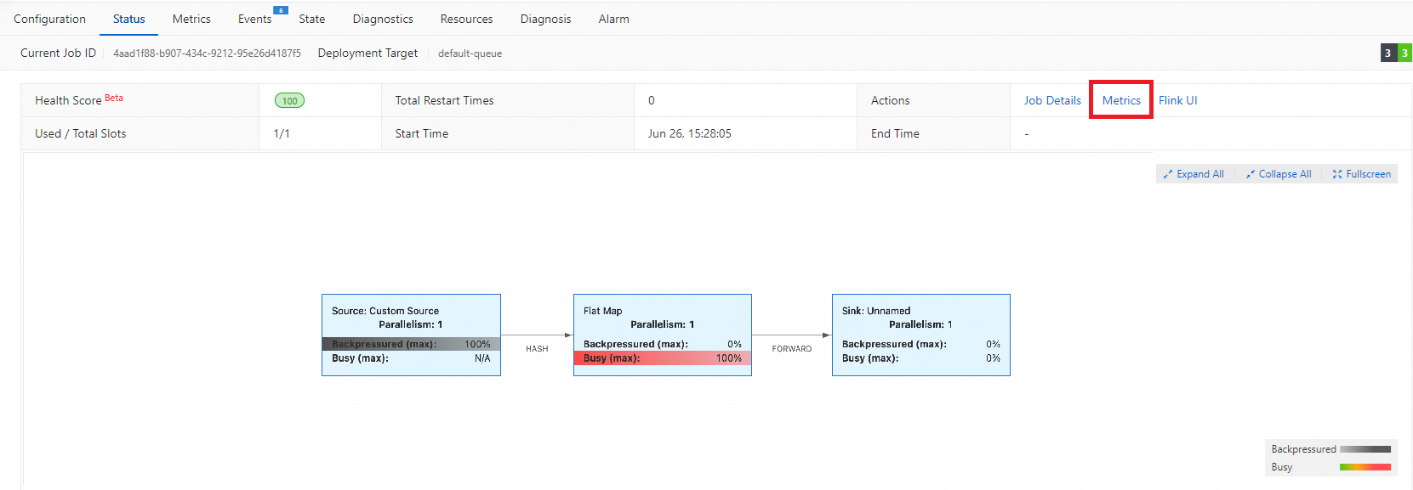Open the Events tab
The height and width of the screenshot is (490, 1413).
tap(254, 19)
